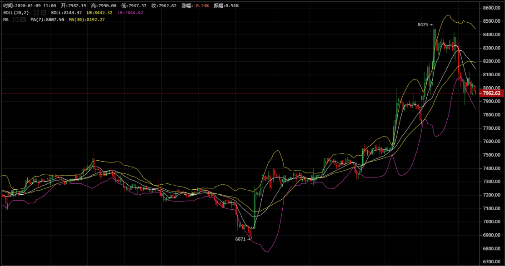Click the -0.24% change percentage
This screenshot has height=266, width=505.
click(x=202, y=6)
